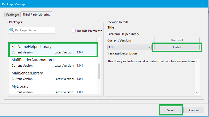209x117 pixels.
Task: Close the Package Manager window
Action: pyautogui.click(x=202, y=4)
